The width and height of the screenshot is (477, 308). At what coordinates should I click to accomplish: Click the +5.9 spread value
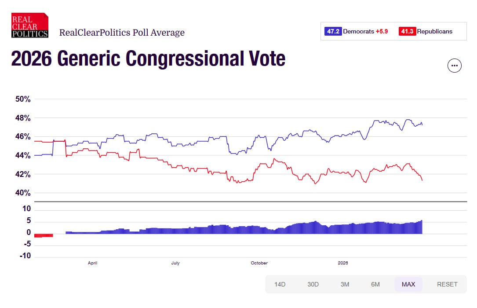tap(382, 32)
